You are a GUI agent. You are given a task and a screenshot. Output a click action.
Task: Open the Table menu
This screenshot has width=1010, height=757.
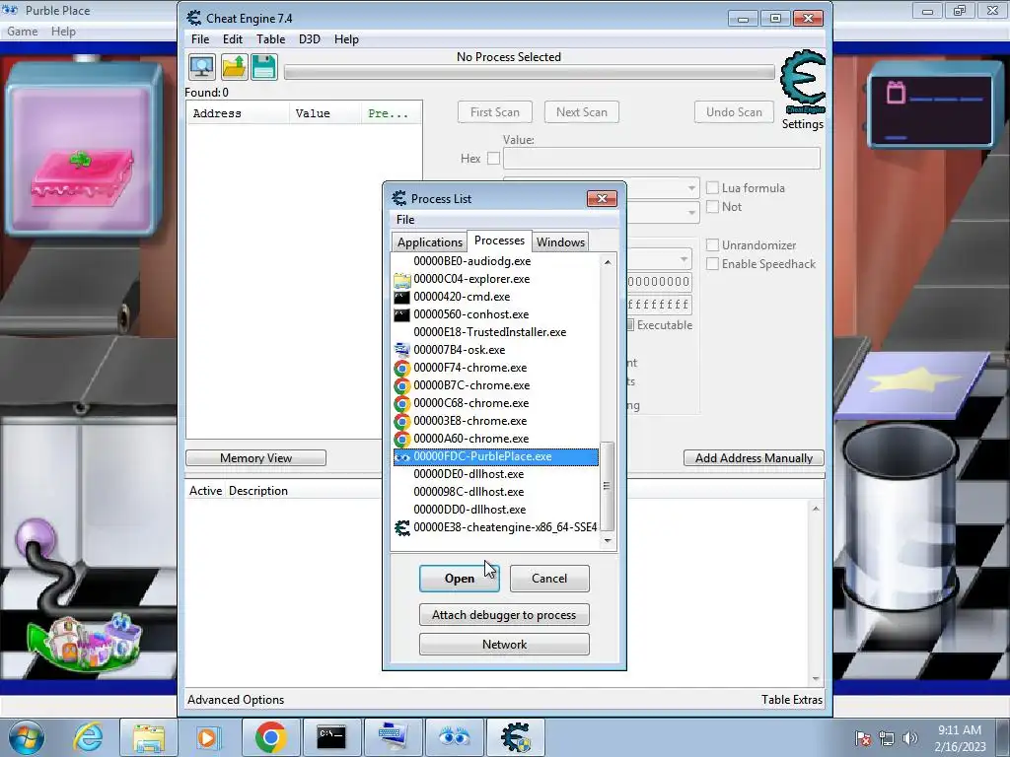click(270, 39)
